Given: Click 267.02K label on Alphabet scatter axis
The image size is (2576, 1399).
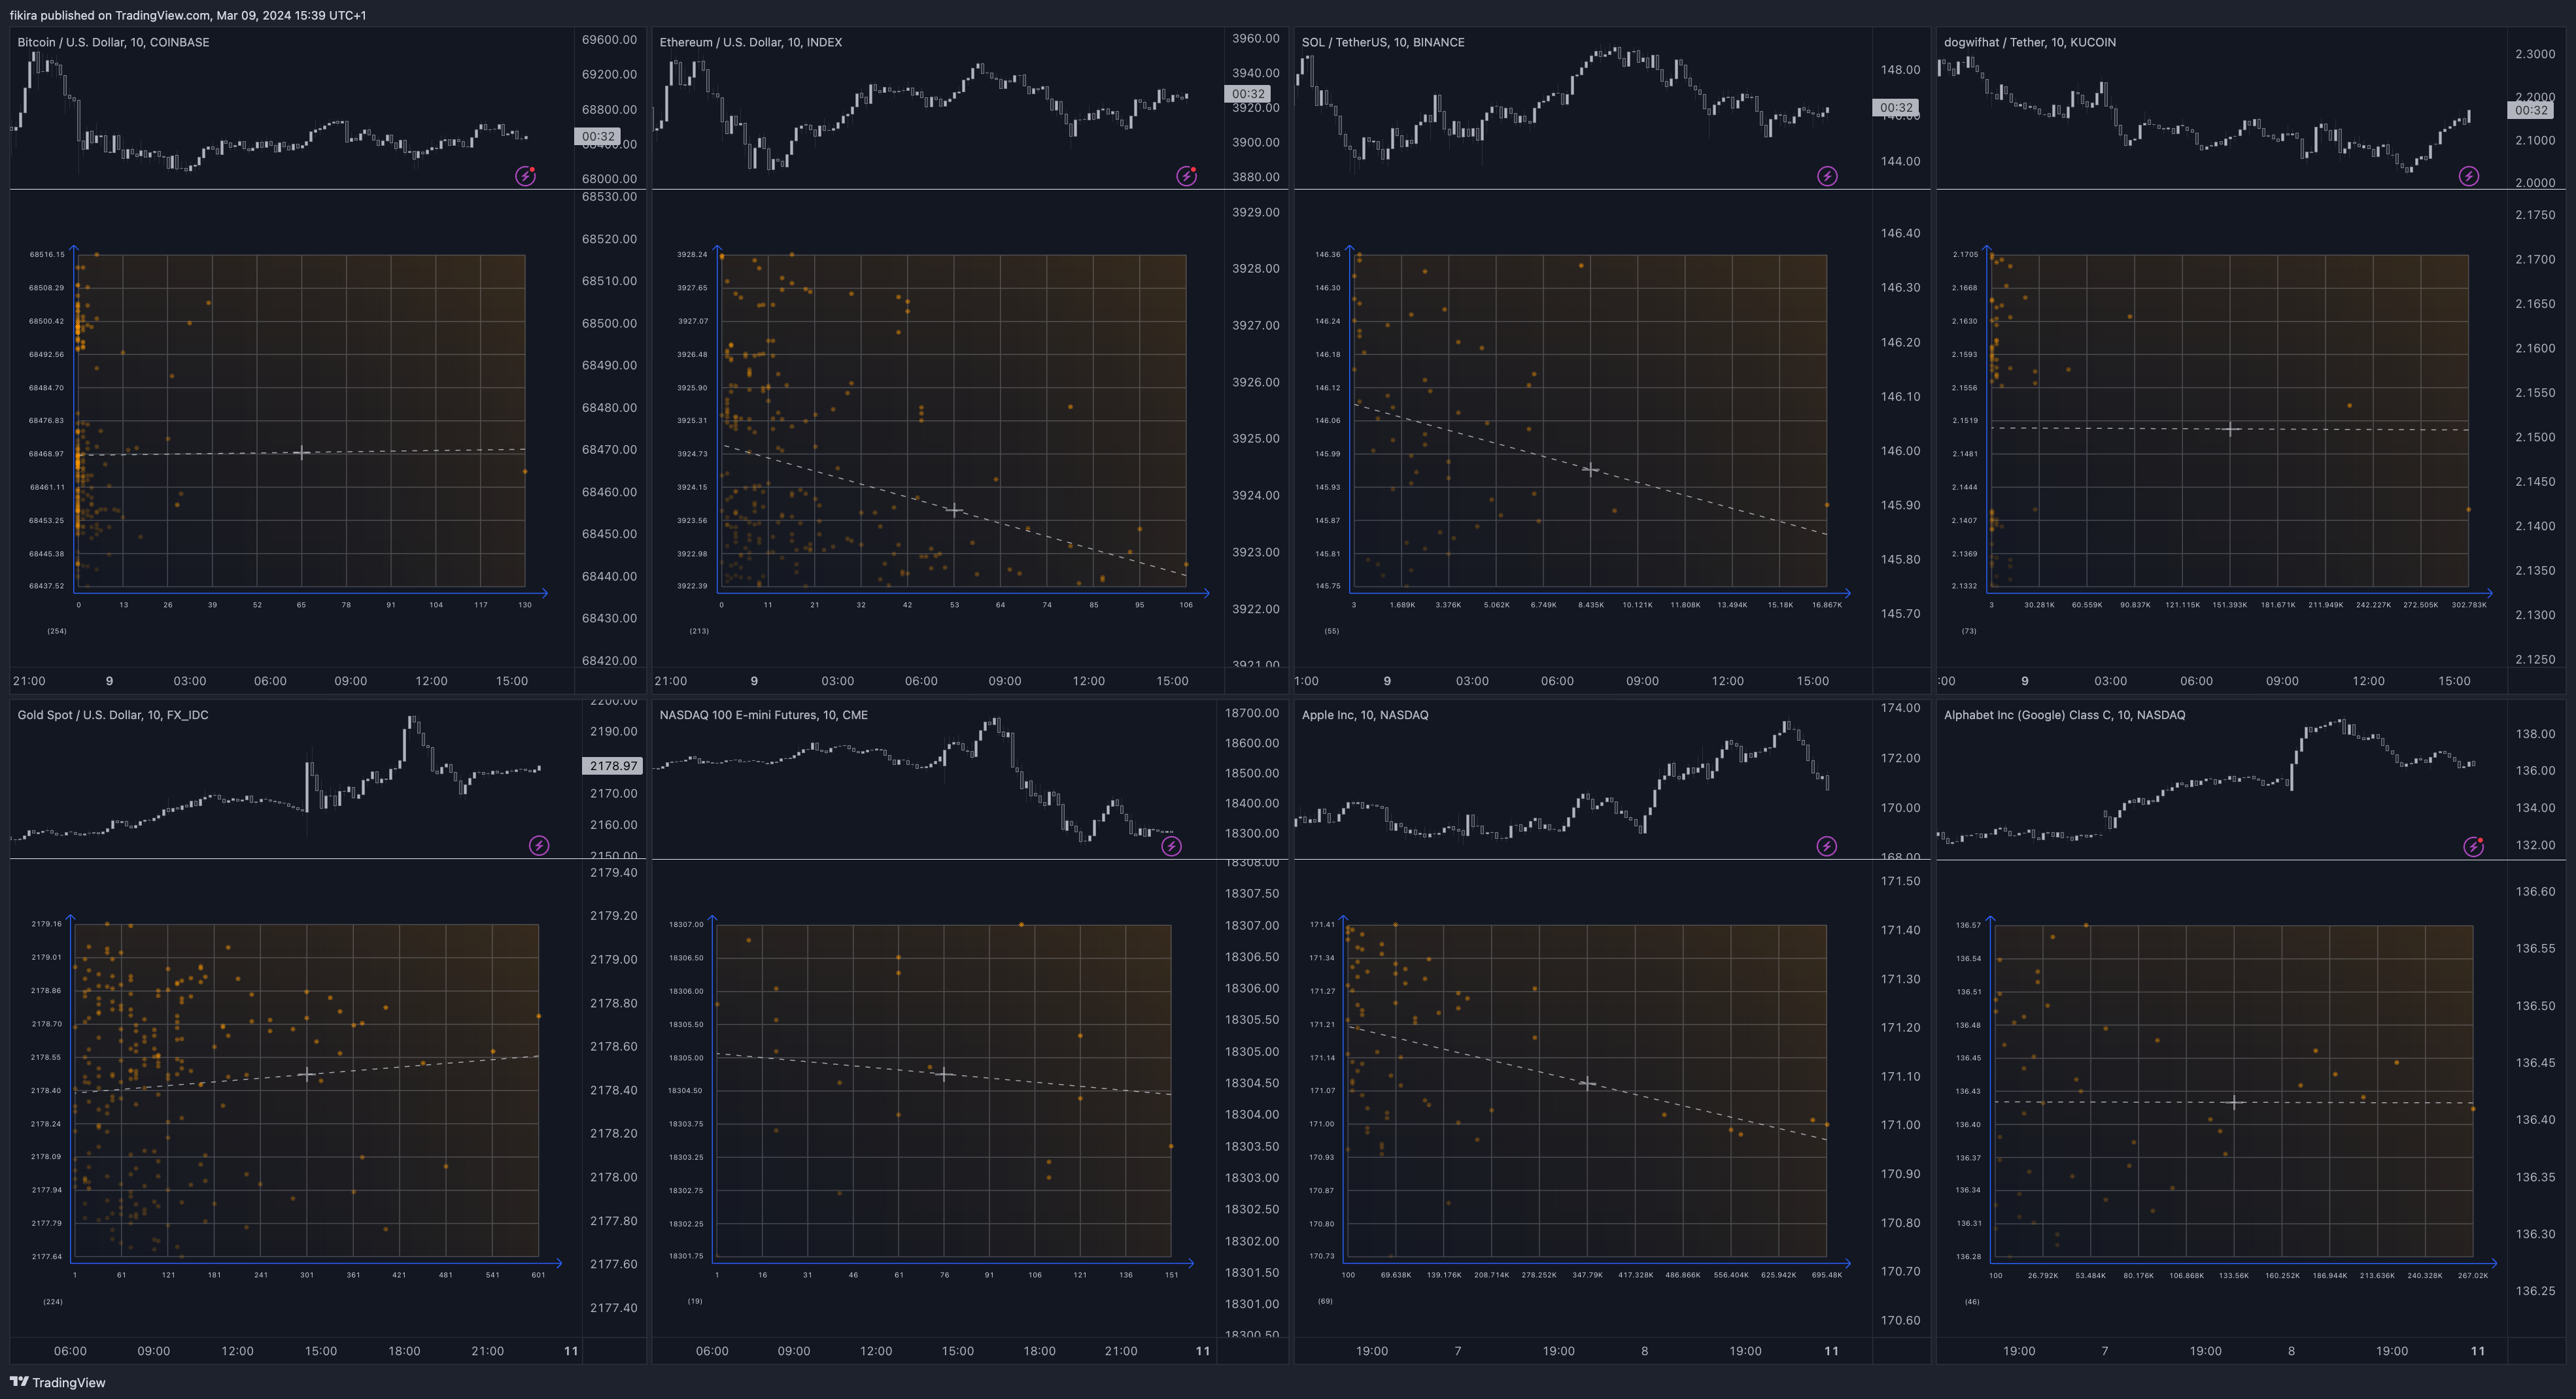Looking at the screenshot, I should 2472,1274.
